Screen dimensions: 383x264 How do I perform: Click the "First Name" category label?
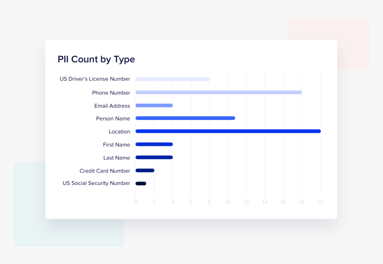click(117, 145)
